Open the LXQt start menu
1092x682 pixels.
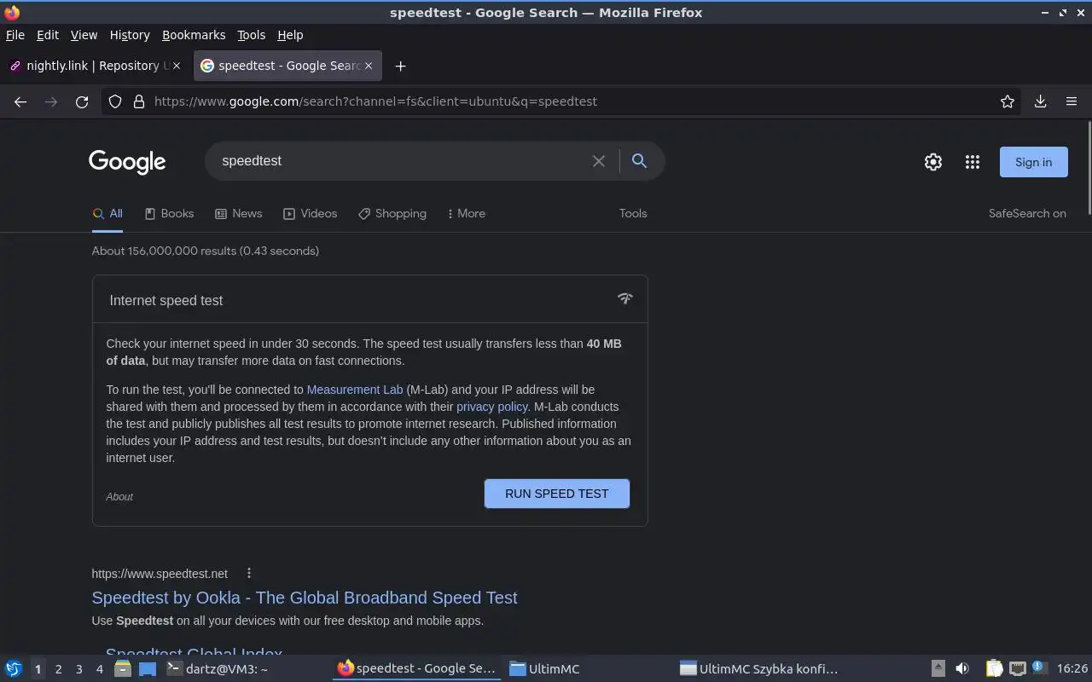coord(14,669)
